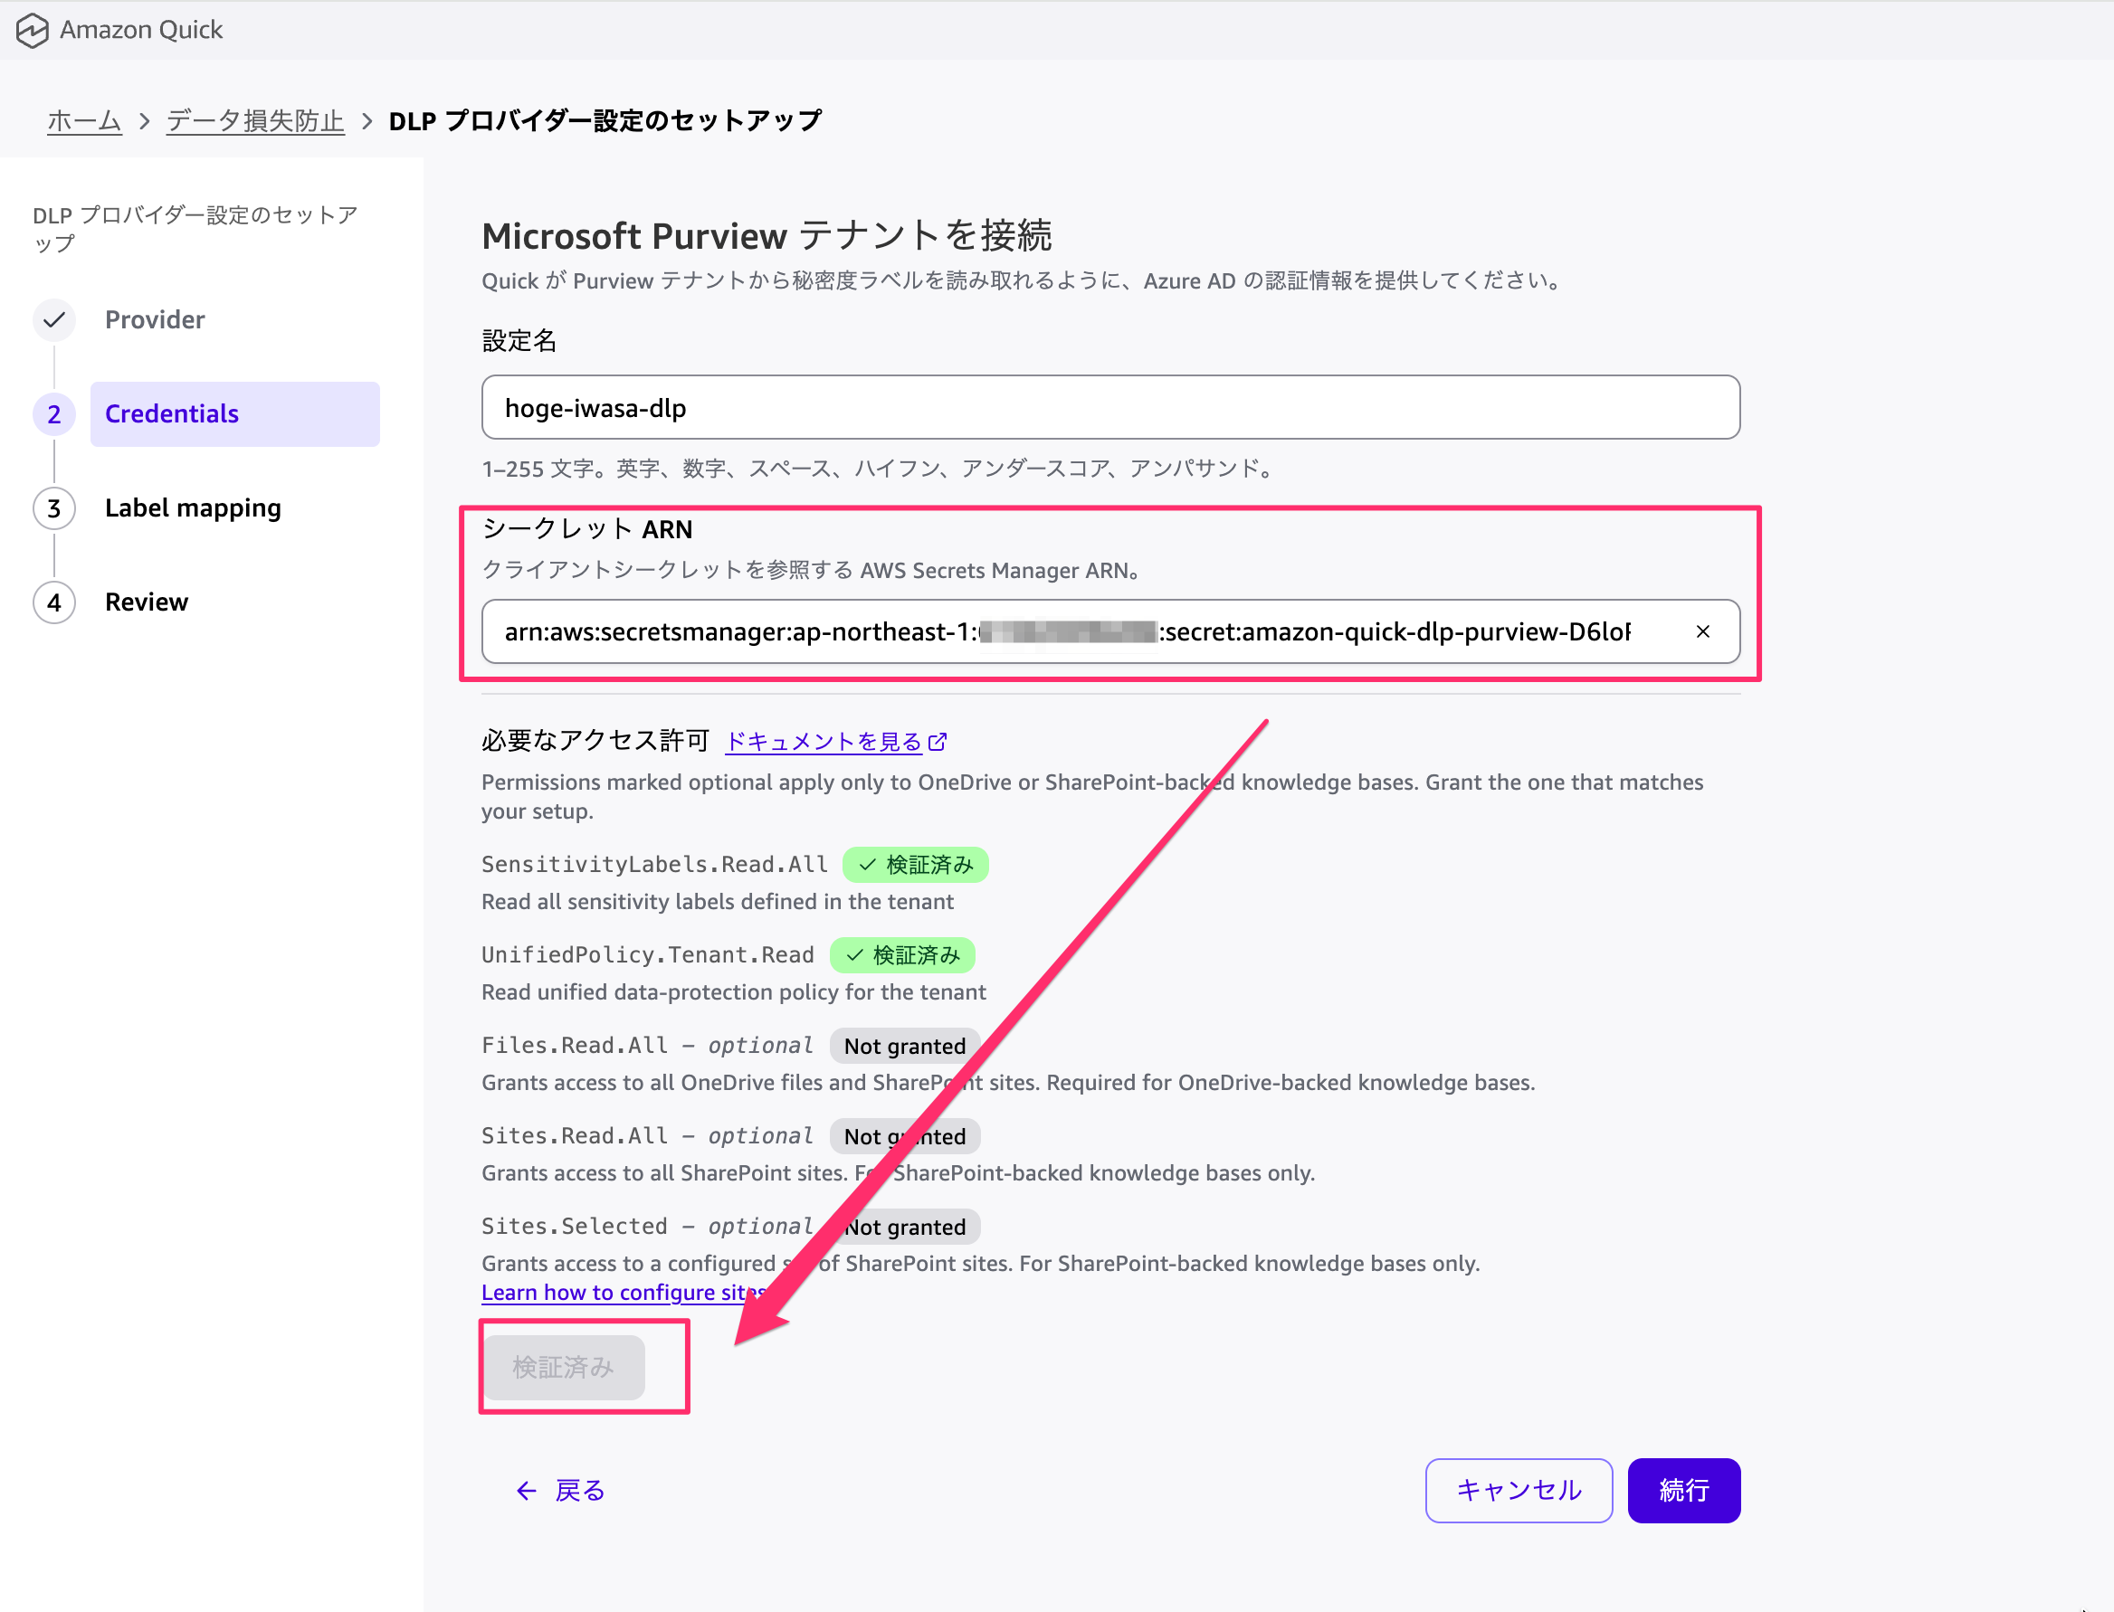Cancel setup with the キャンセル button

(1519, 1490)
